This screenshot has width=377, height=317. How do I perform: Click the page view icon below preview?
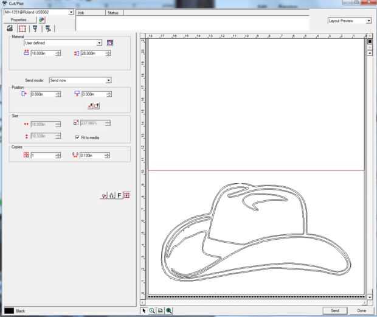(x=160, y=310)
